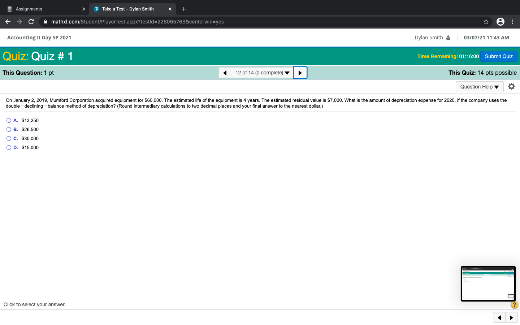Viewport: 520px width, 325px height.
Task: Click the Submit Quiz button
Action: pos(499,56)
